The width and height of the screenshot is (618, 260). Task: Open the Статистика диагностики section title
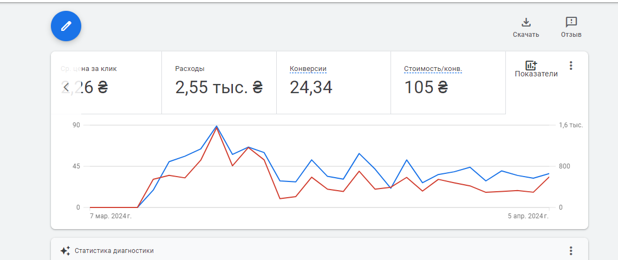point(114,251)
